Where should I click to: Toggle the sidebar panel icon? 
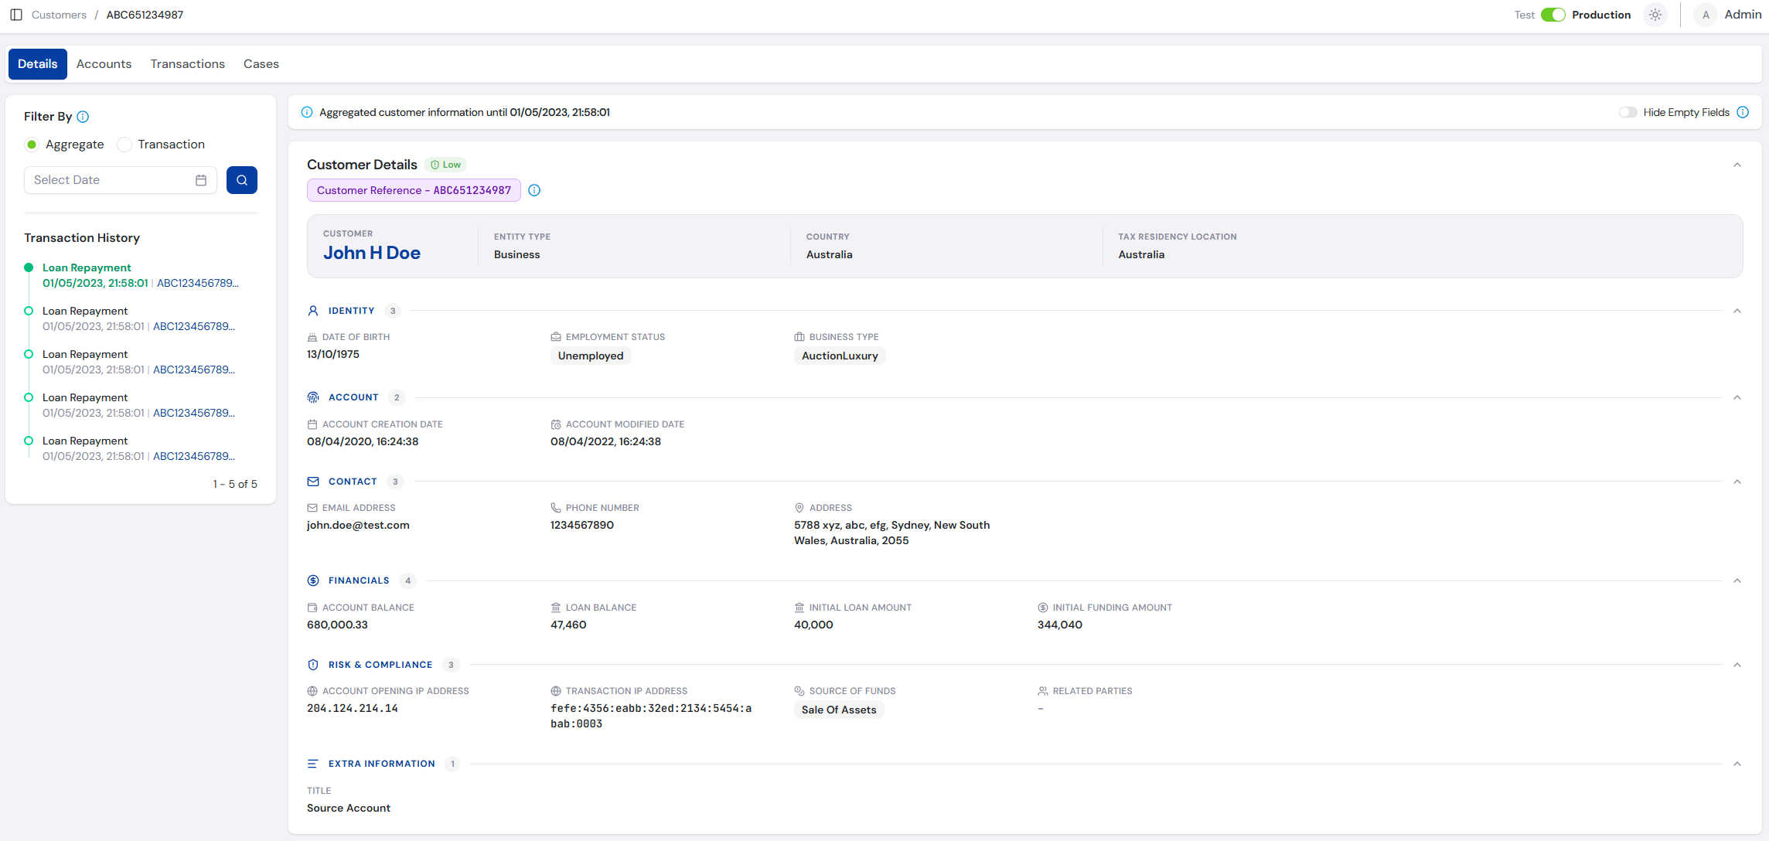(x=15, y=15)
